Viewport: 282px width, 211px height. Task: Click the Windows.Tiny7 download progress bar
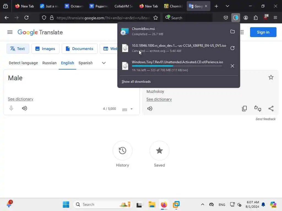point(177,66)
